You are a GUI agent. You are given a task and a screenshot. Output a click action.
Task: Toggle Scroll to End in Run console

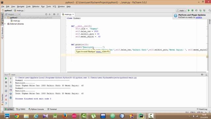[x=11, y=90]
